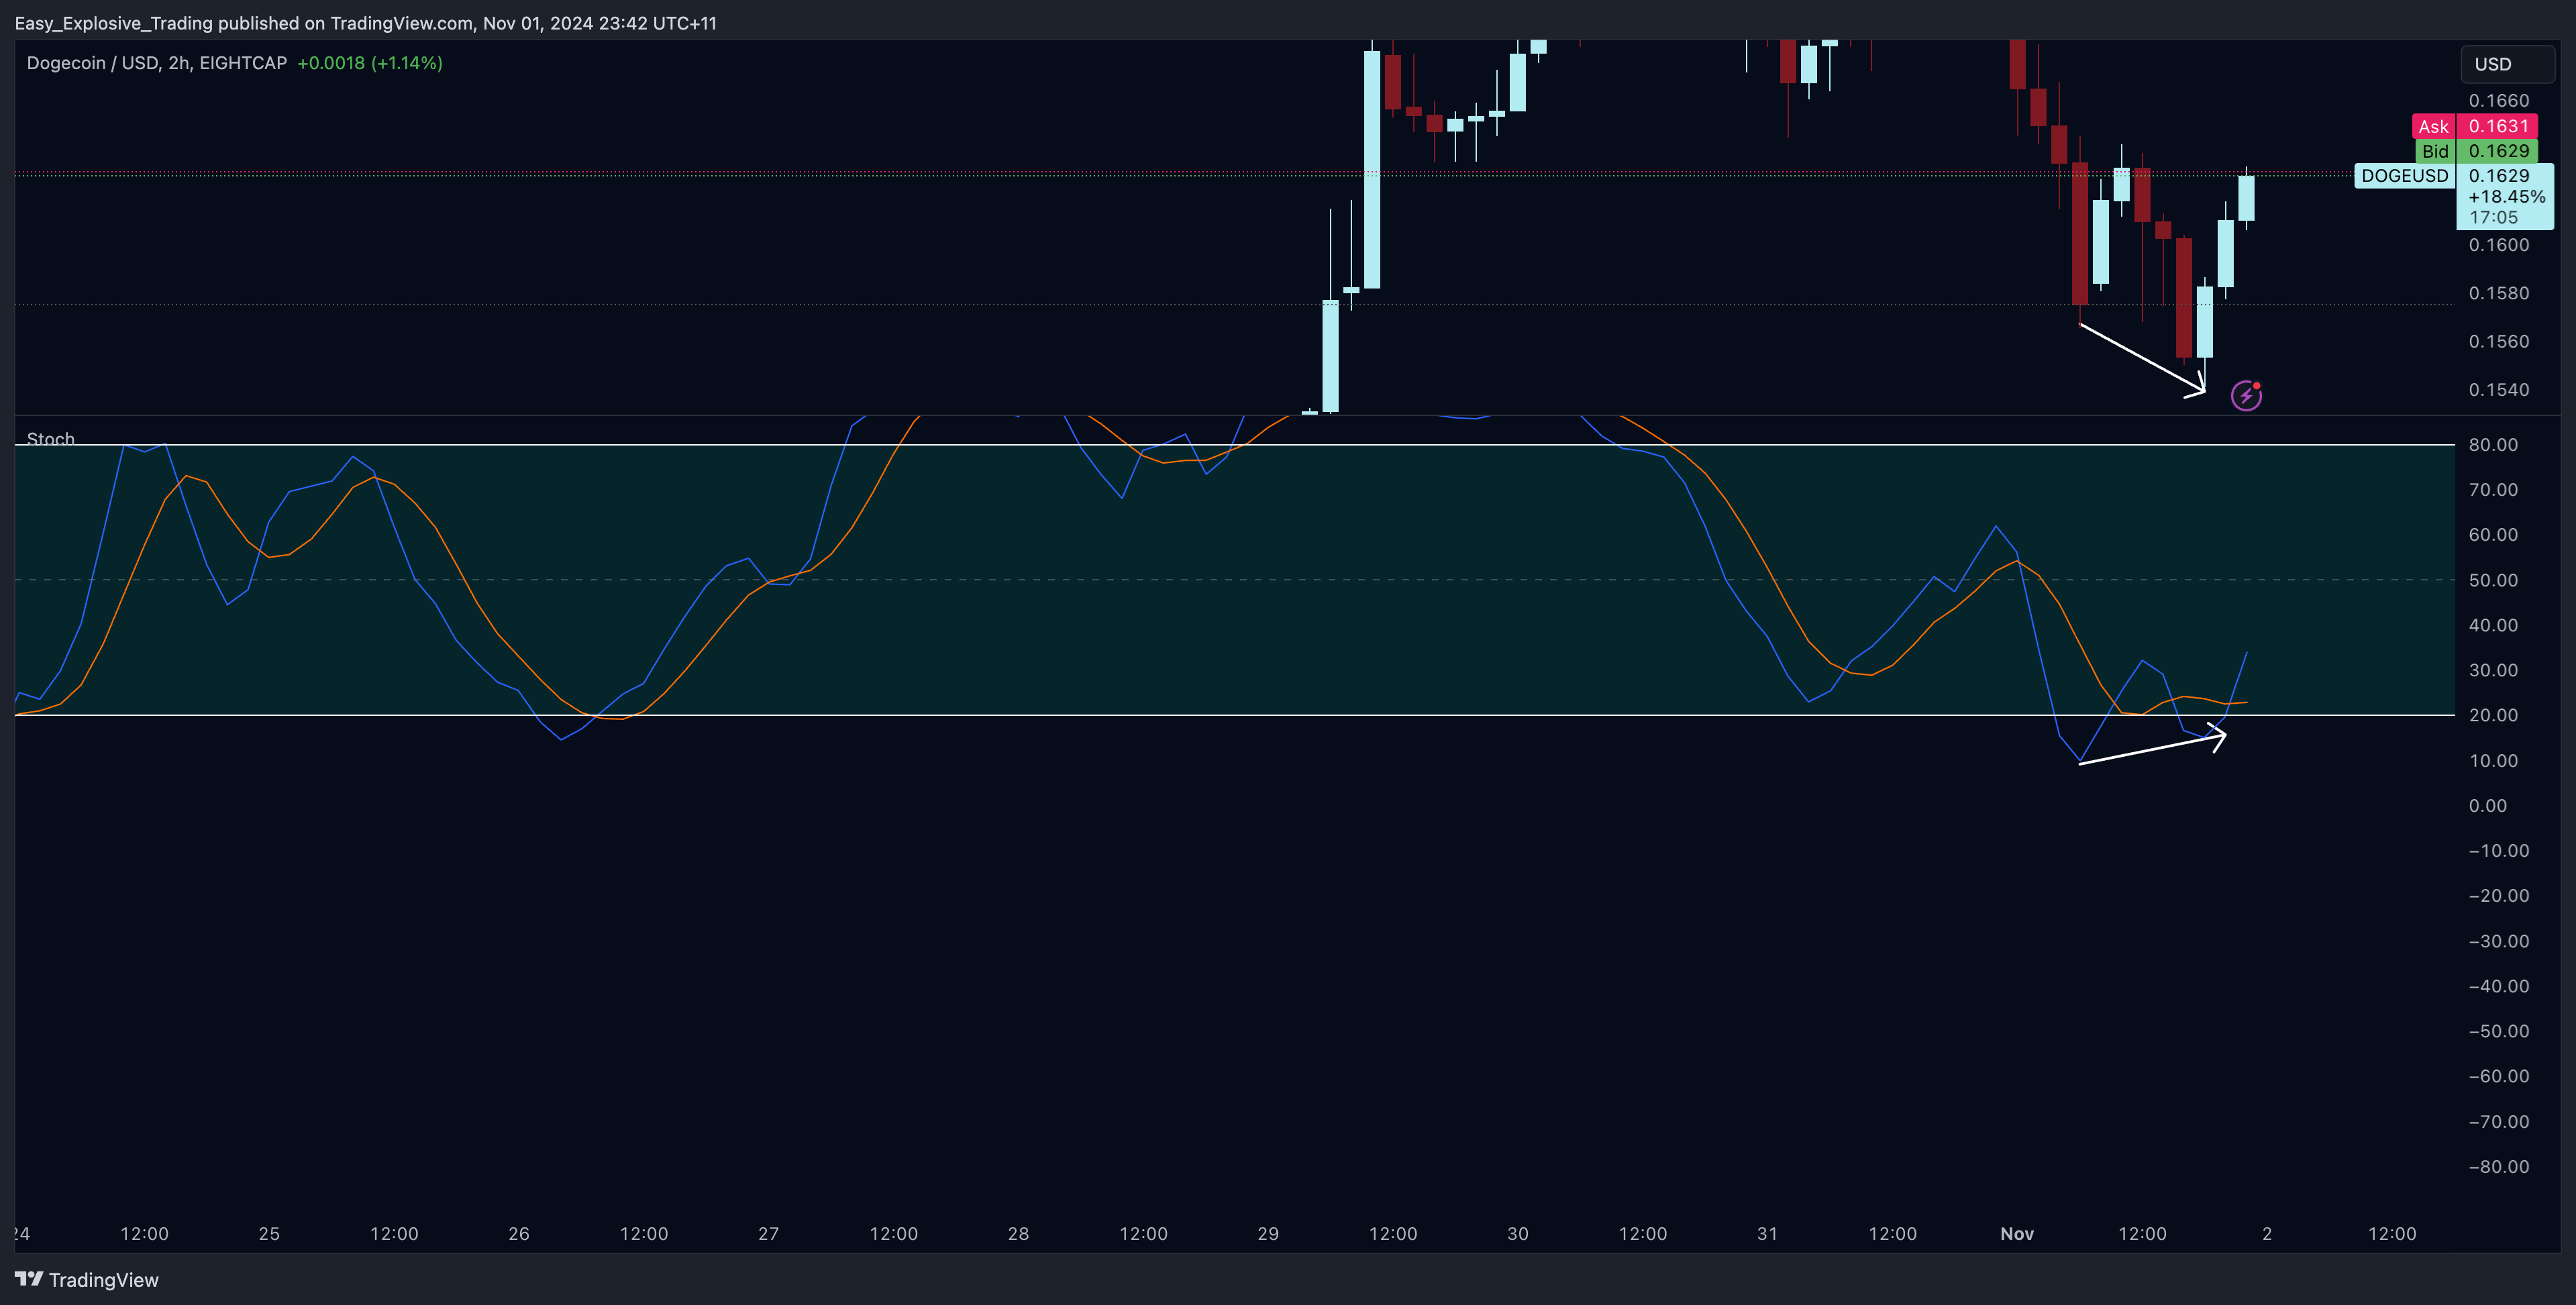Click the 25 date label on time axis

click(269, 1234)
